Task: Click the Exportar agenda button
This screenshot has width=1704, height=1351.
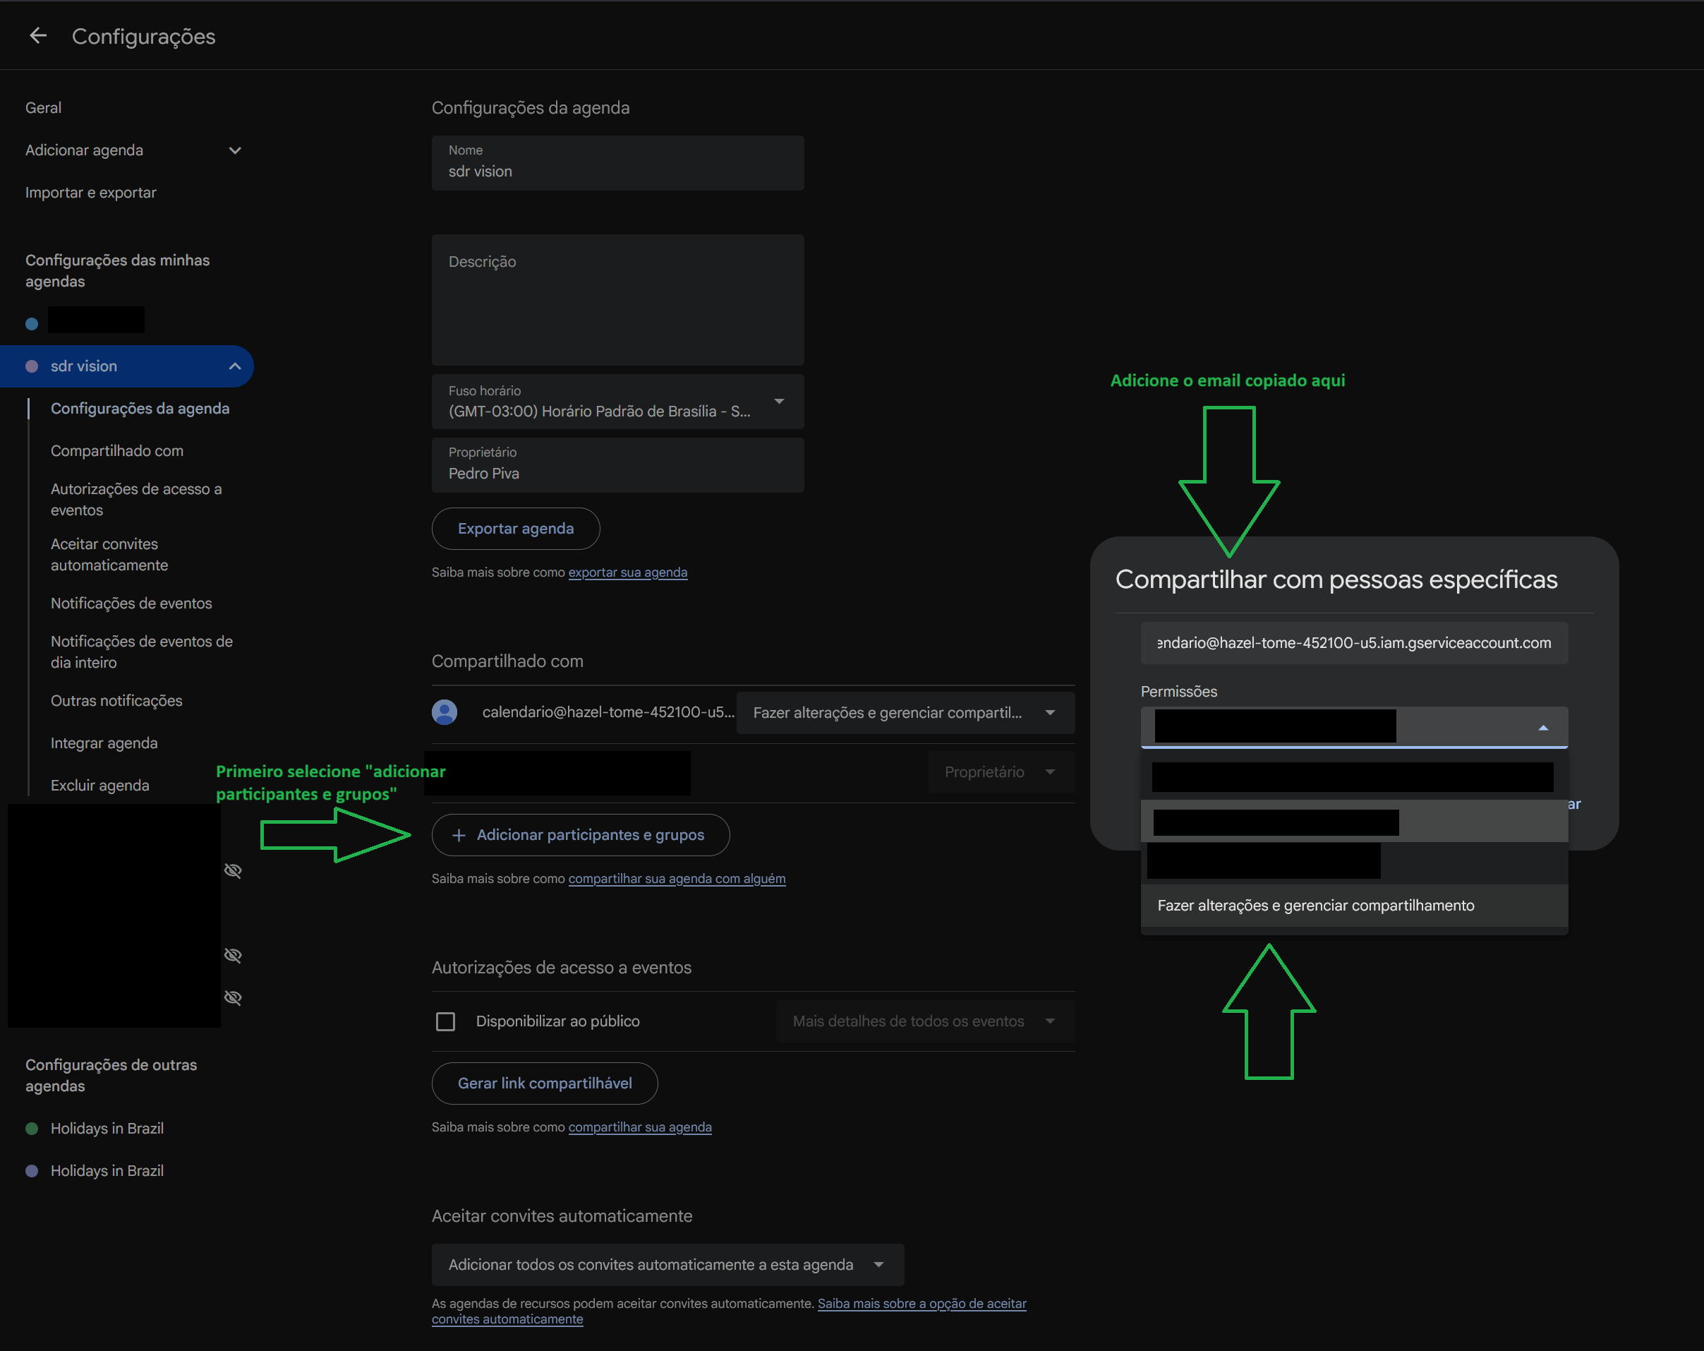Action: [x=515, y=528]
